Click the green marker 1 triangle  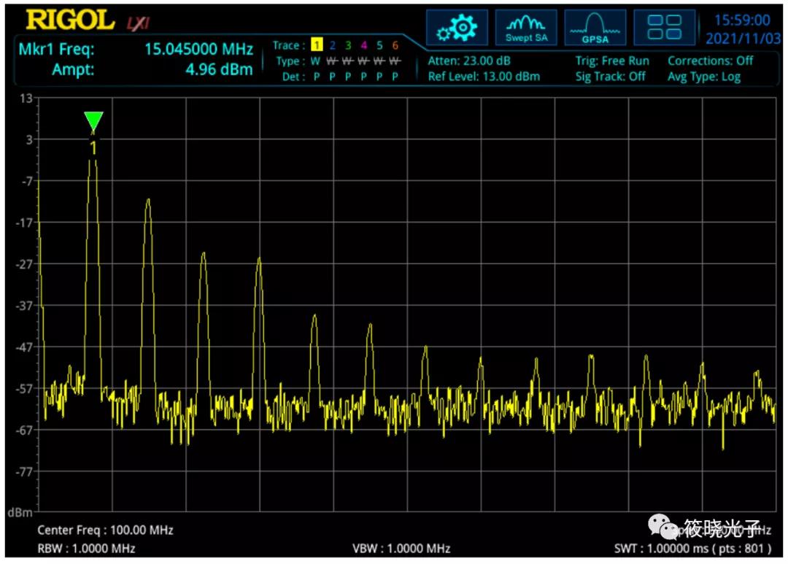click(x=93, y=121)
